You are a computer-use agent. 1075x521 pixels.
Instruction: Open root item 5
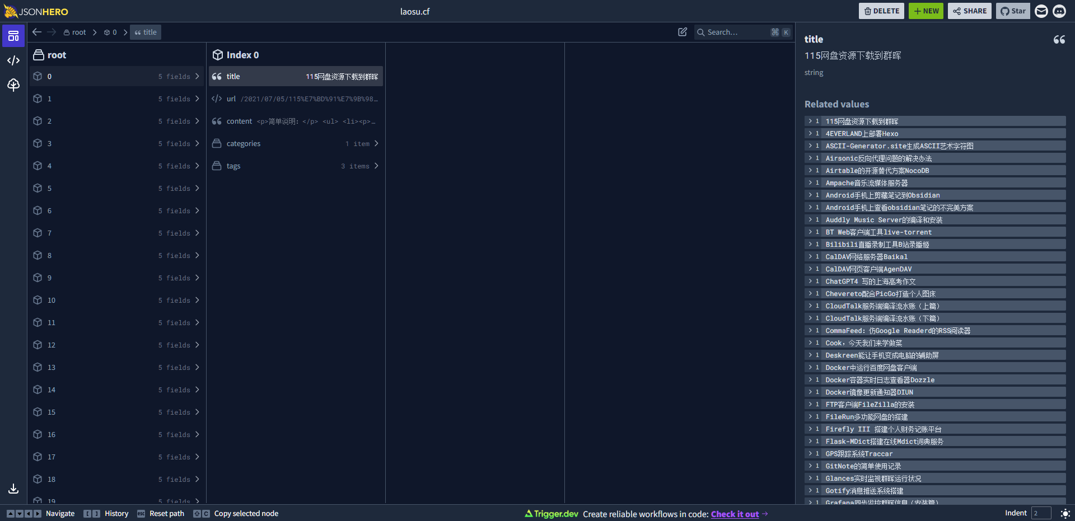pos(116,188)
